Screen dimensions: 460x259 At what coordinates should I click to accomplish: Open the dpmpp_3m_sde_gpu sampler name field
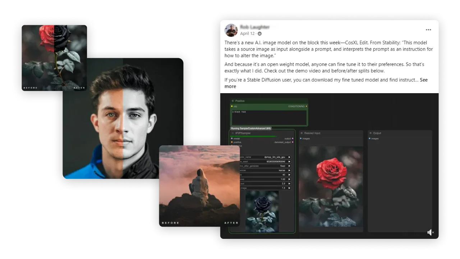(x=265, y=157)
